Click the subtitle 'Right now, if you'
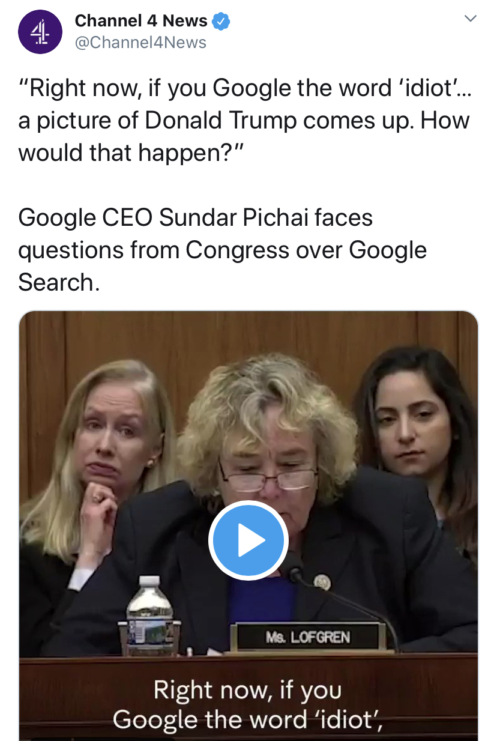 pyautogui.click(x=247, y=690)
